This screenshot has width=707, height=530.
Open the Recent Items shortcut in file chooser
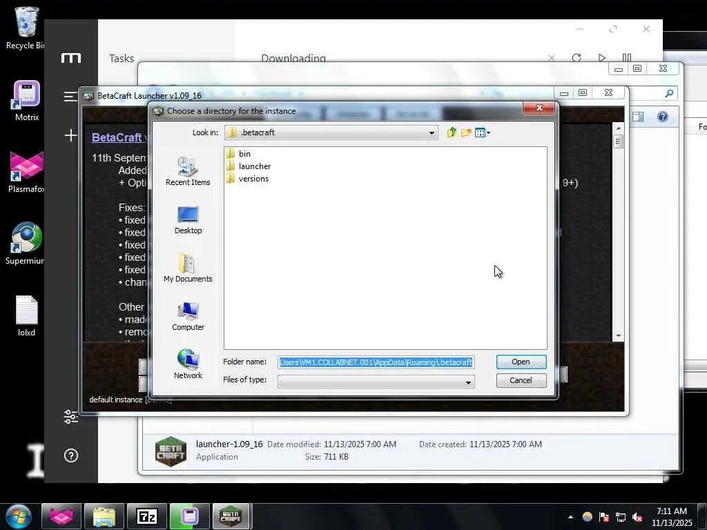188,171
